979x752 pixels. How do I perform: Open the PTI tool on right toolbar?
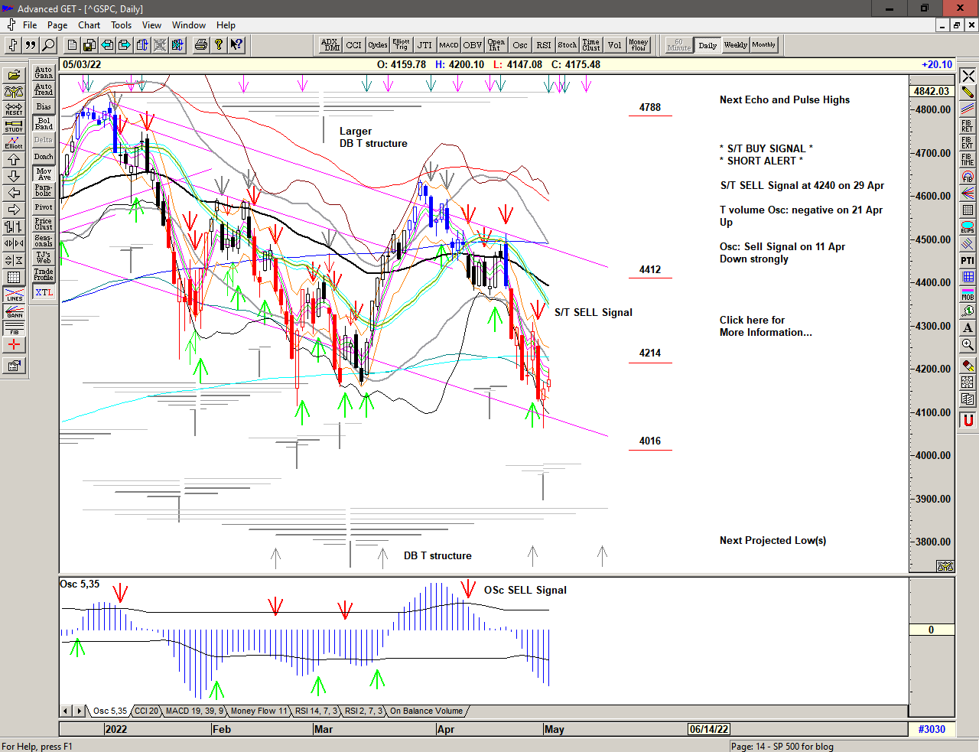(x=968, y=261)
